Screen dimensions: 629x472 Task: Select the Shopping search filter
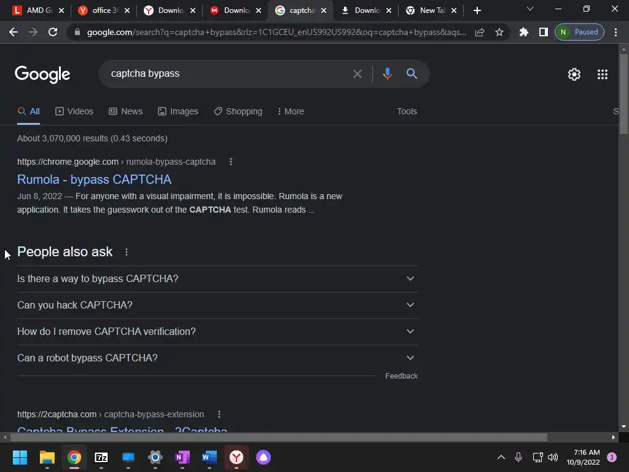coord(238,112)
